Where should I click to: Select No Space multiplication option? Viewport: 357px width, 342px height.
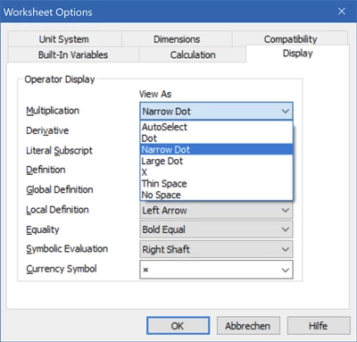216,195
